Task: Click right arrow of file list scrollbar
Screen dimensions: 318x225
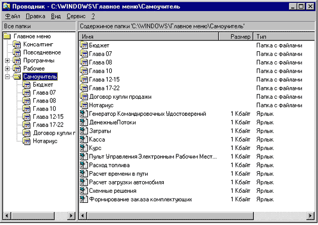Action: [311, 215]
